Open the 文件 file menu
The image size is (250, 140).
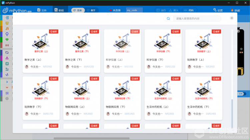(x=43, y=10)
